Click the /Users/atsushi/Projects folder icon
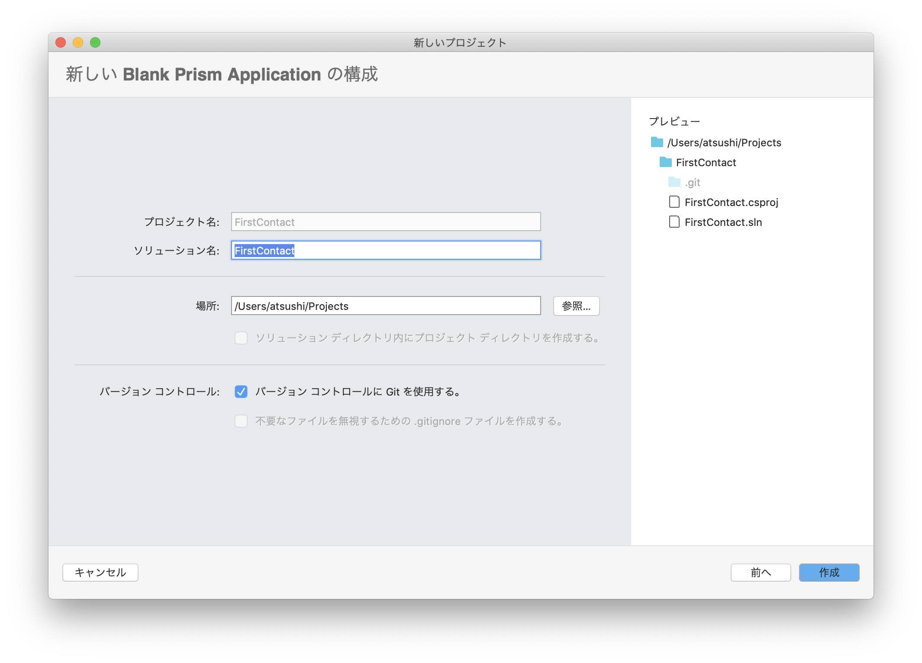 point(656,142)
